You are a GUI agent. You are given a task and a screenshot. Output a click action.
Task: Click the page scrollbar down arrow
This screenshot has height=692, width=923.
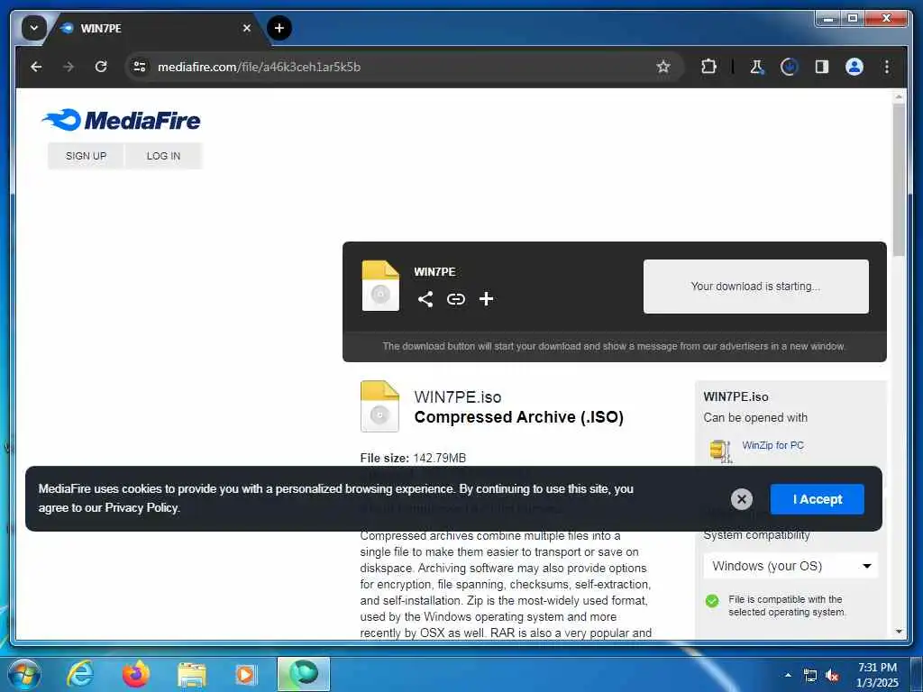click(899, 632)
